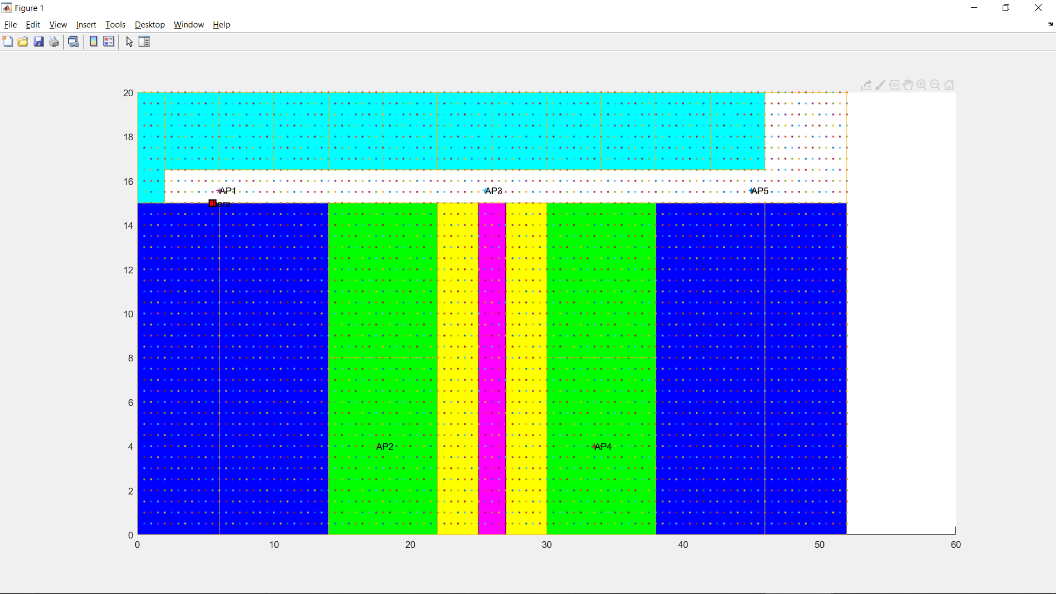Click the New Figure toolbar icon
The height and width of the screenshot is (594, 1056).
(x=8, y=42)
